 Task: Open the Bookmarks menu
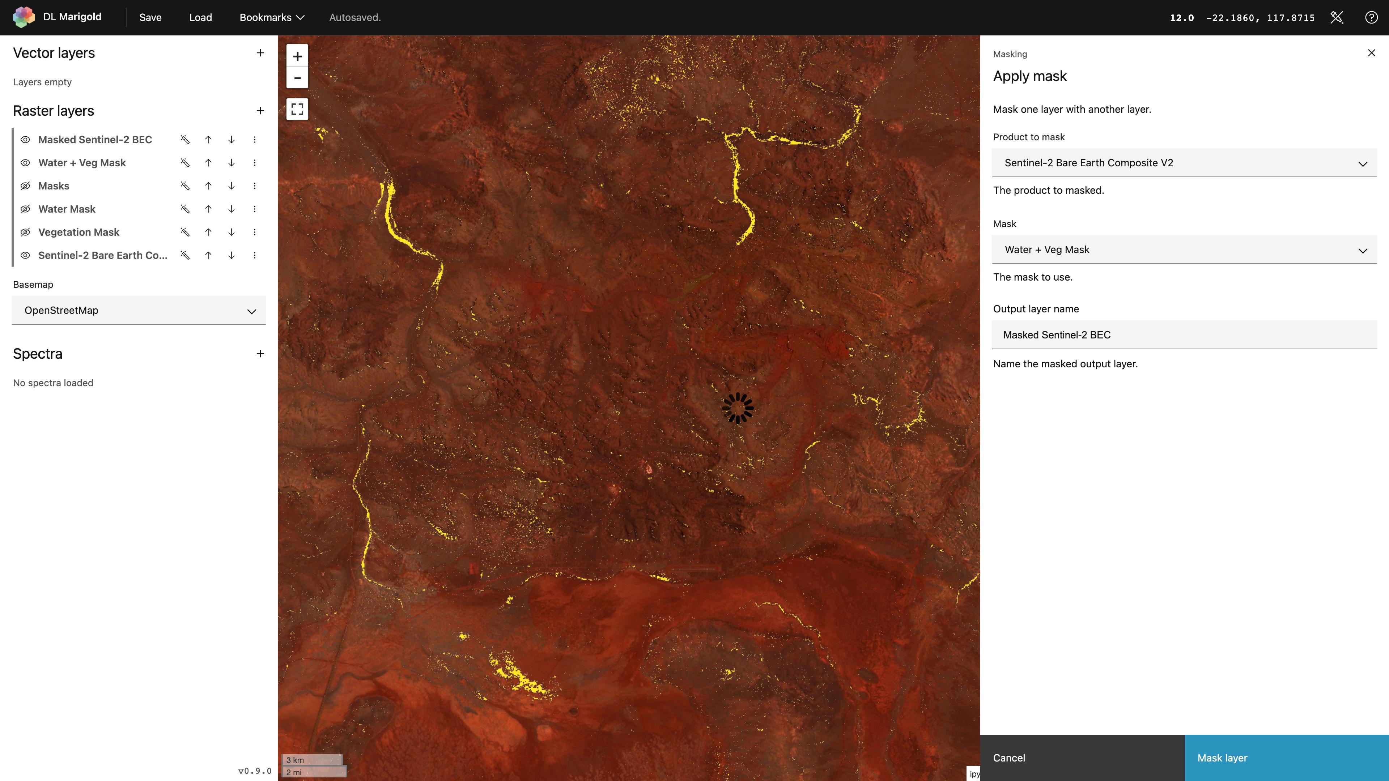pos(272,17)
